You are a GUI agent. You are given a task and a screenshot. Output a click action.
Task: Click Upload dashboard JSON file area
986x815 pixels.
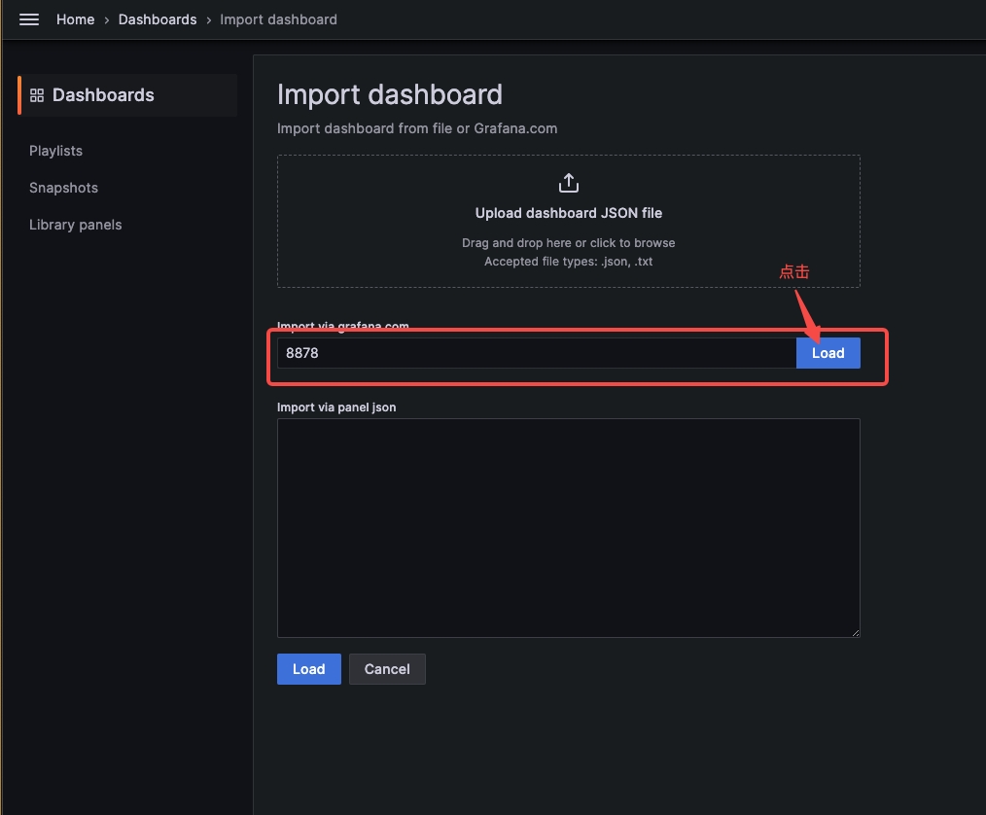click(x=569, y=222)
